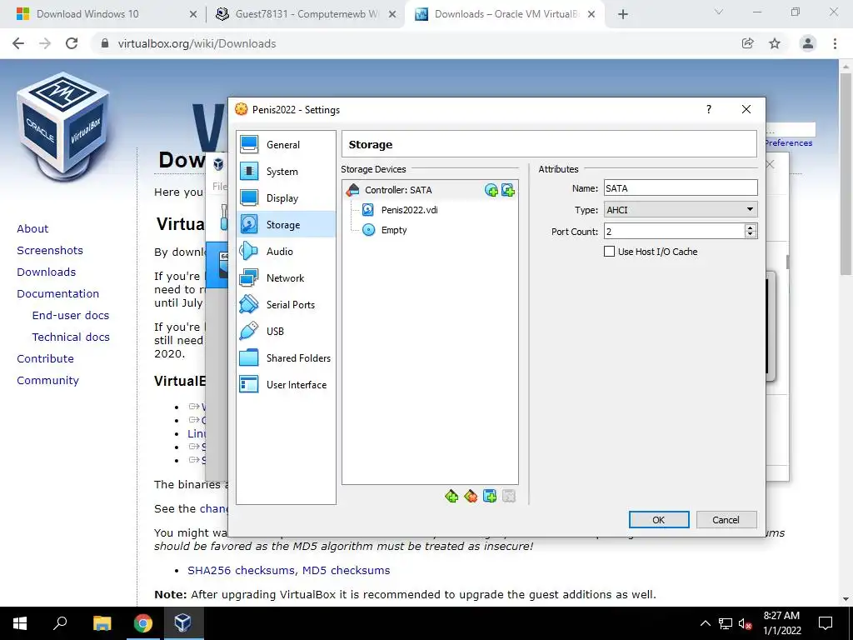The height and width of the screenshot is (640, 853).
Task: Select Controller: SATA row
Action: click(430, 190)
